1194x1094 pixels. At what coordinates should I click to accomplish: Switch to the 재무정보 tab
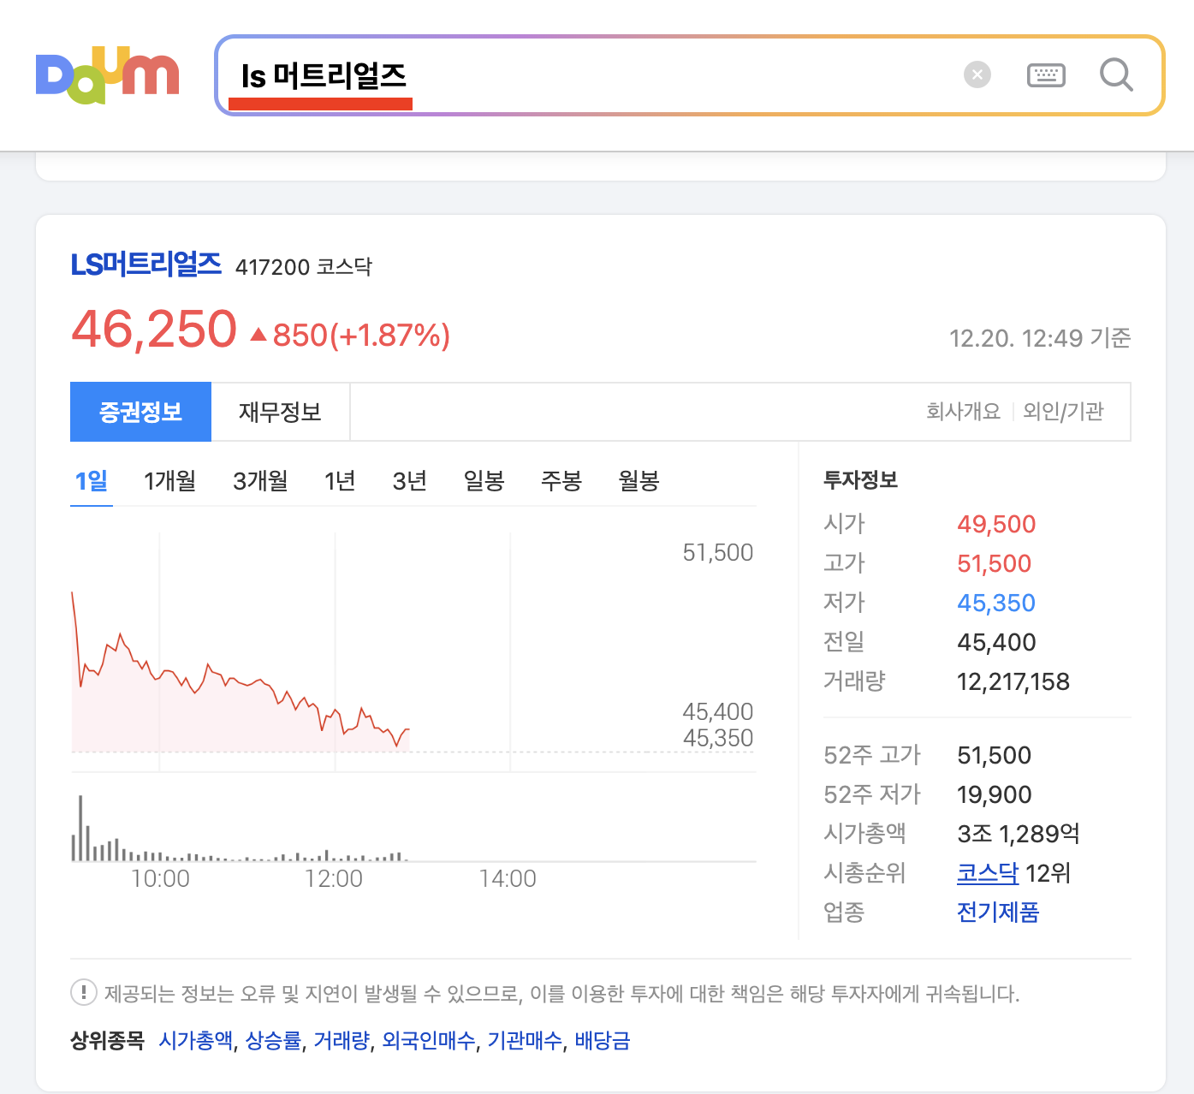(280, 412)
